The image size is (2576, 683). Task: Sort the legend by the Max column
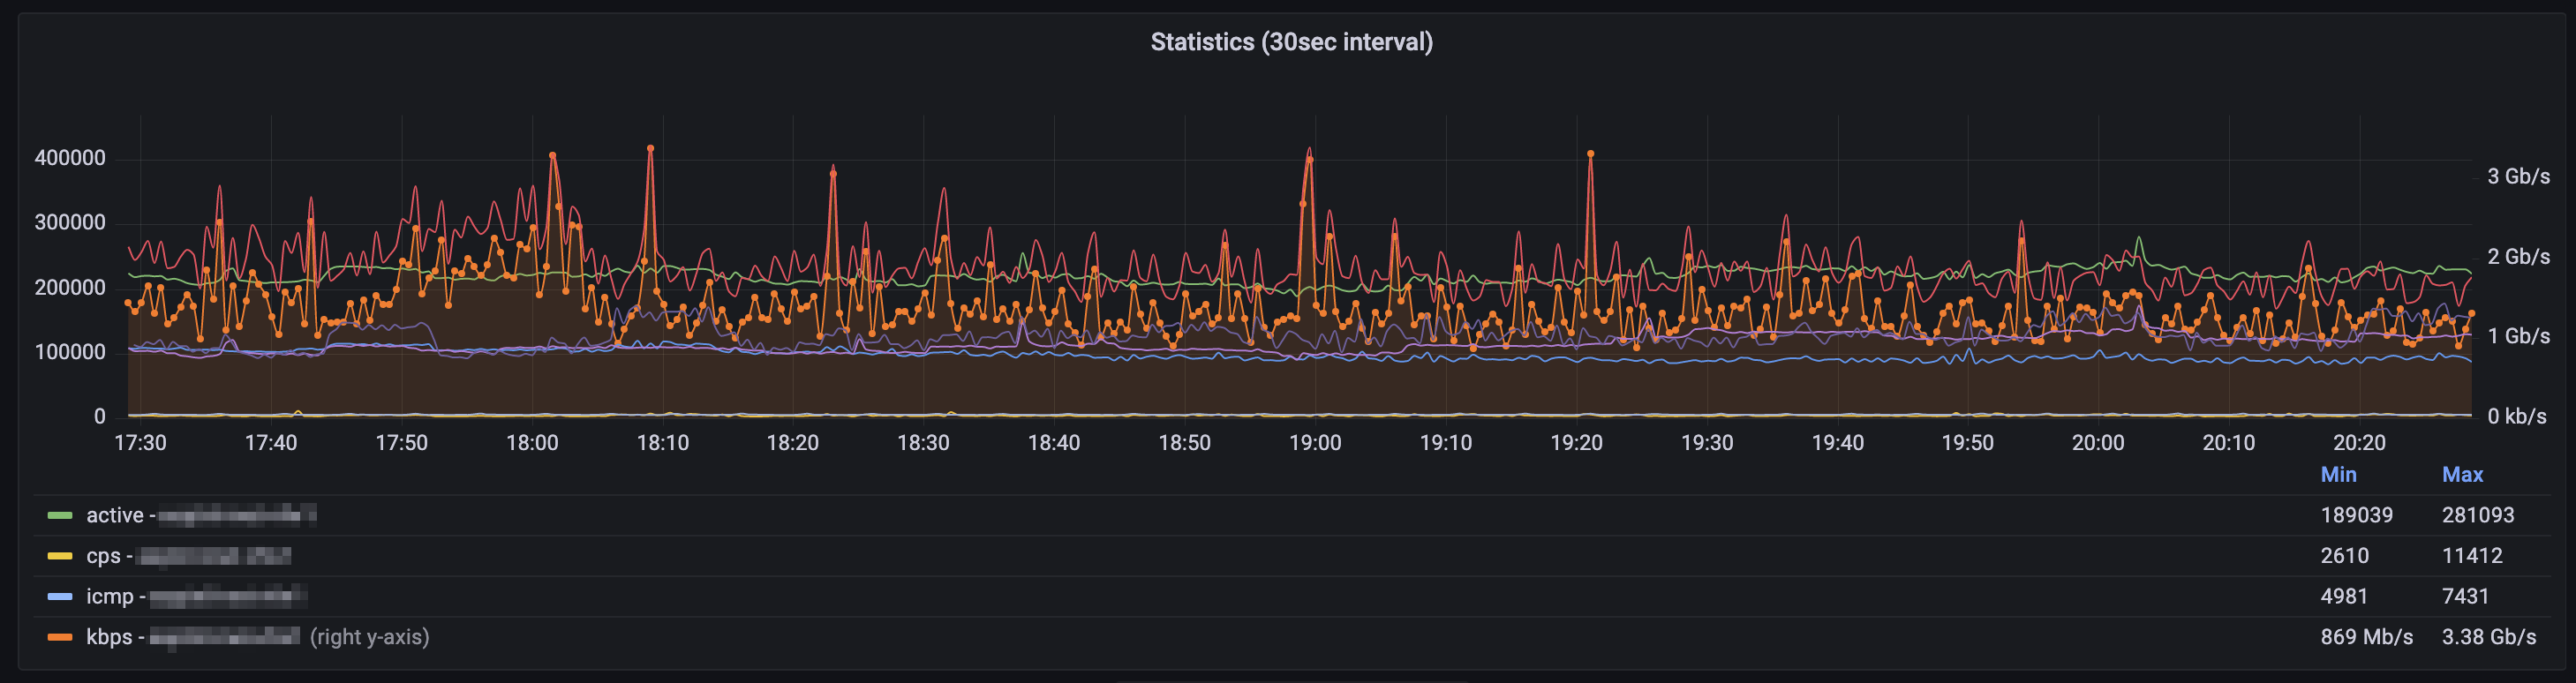click(x=2462, y=475)
